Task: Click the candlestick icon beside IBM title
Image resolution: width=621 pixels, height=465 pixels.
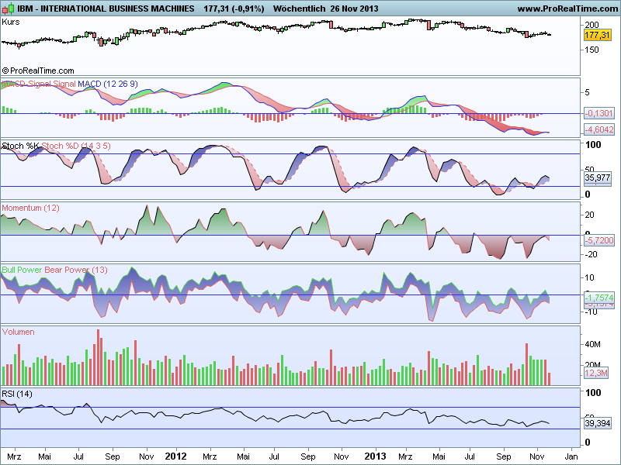Action: tap(9, 8)
